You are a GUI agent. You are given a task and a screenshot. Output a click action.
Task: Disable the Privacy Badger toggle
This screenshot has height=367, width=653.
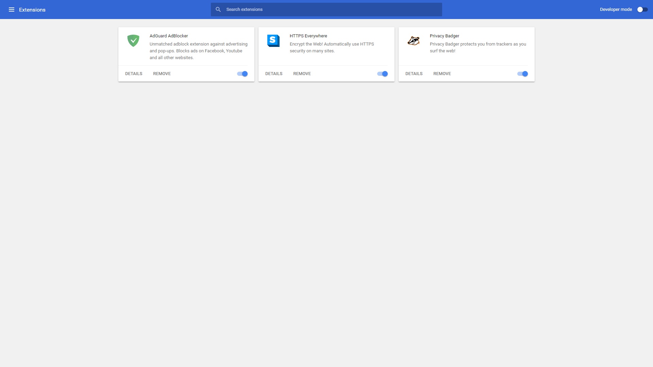[x=523, y=74]
